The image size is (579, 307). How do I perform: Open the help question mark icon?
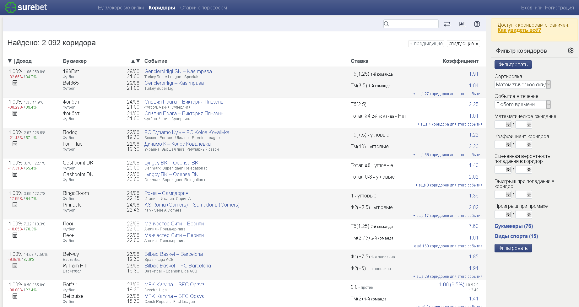click(477, 24)
